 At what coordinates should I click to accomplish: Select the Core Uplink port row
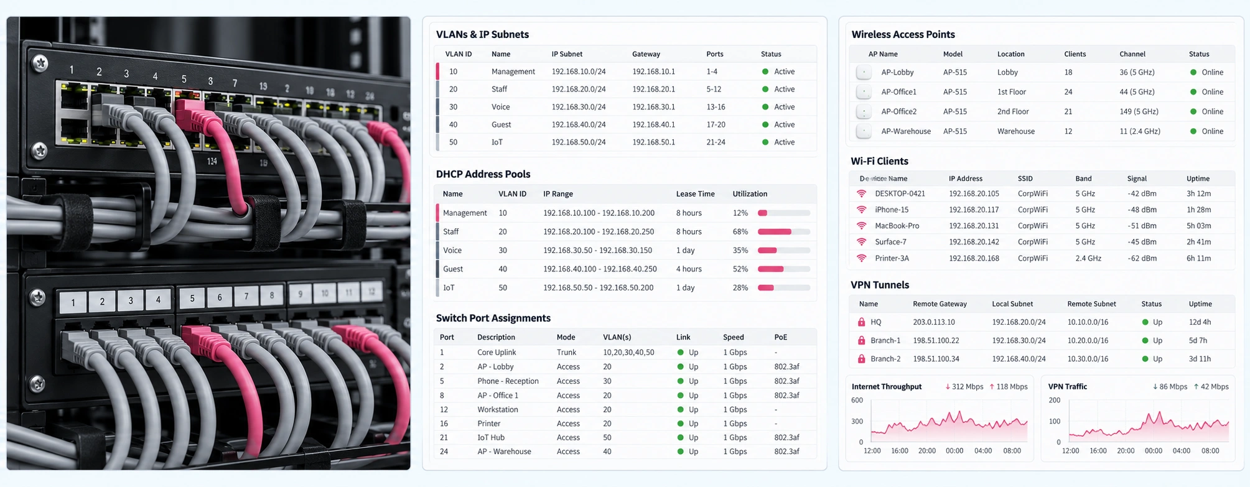[x=625, y=352]
